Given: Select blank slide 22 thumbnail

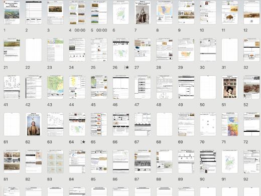Looking at the screenshot, I should [x=34, y=50].
